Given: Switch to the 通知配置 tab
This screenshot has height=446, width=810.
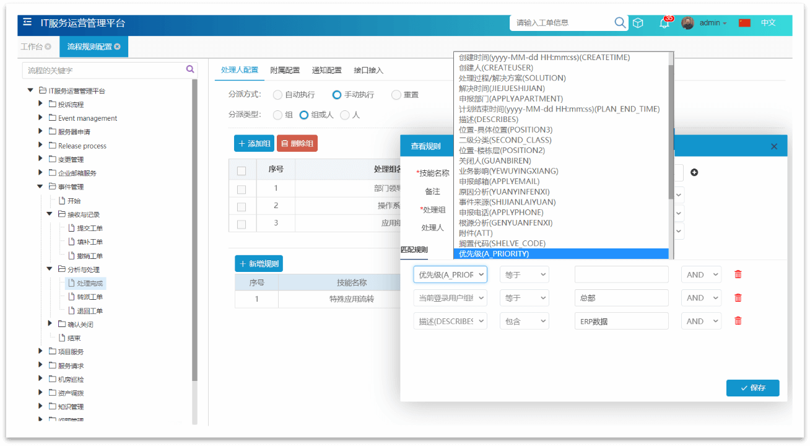Looking at the screenshot, I should coord(326,71).
